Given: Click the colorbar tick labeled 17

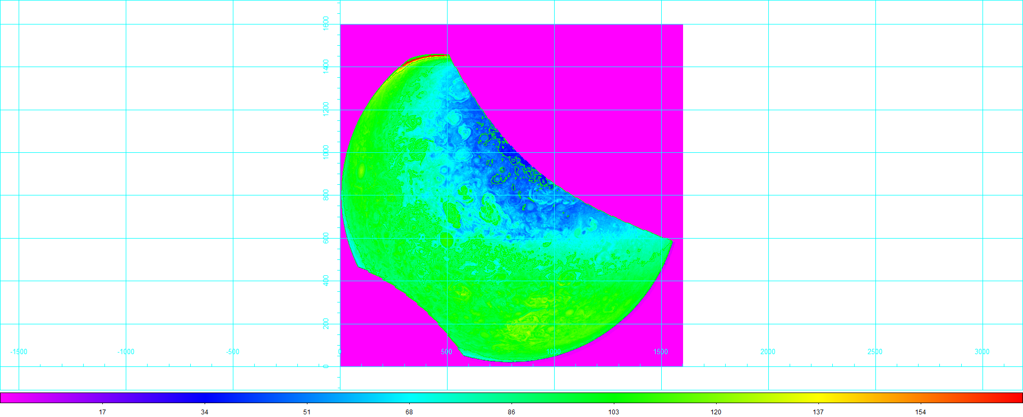Looking at the screenshot, I should (x=102, y=412).
